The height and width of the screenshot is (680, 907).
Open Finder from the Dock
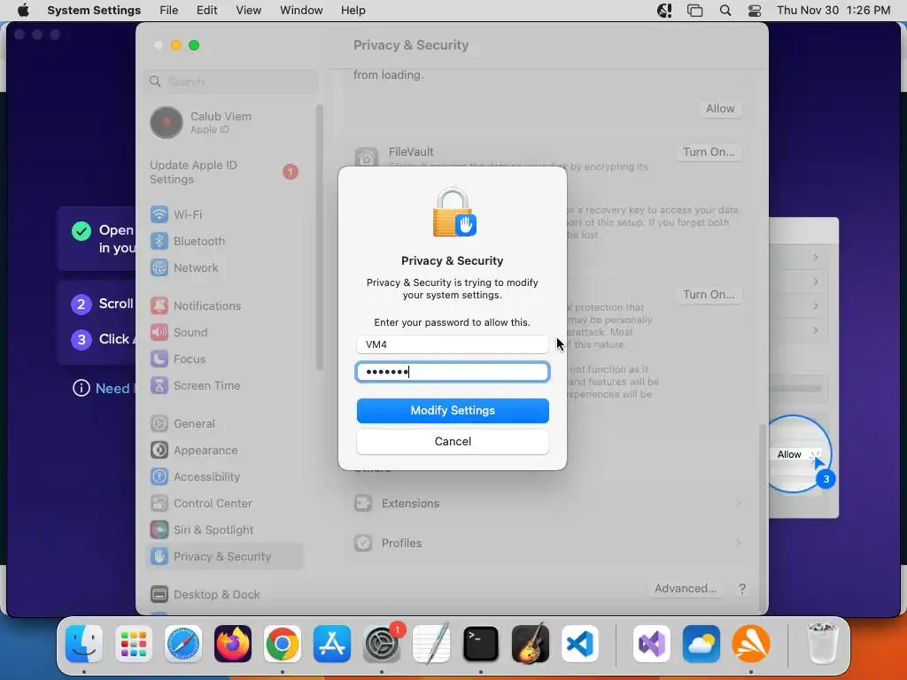click(x=84, y=644)
